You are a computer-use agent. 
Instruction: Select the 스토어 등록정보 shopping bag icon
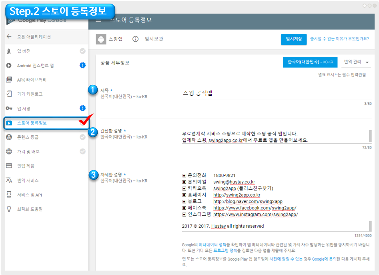[9, 123]
